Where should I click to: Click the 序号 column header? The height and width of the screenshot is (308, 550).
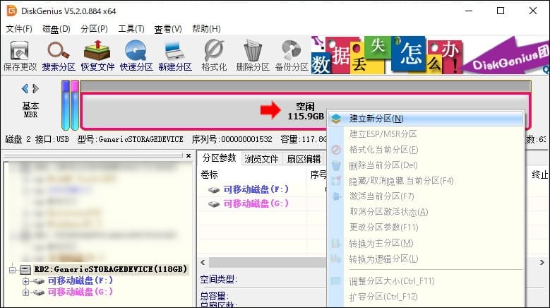coord(318,174)
